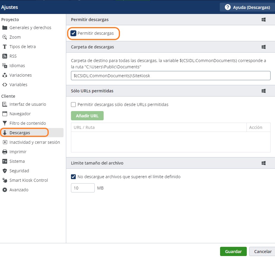Click the shield icon for Seguridad
The width and height of the screenshot is (275, 259).
4,171
